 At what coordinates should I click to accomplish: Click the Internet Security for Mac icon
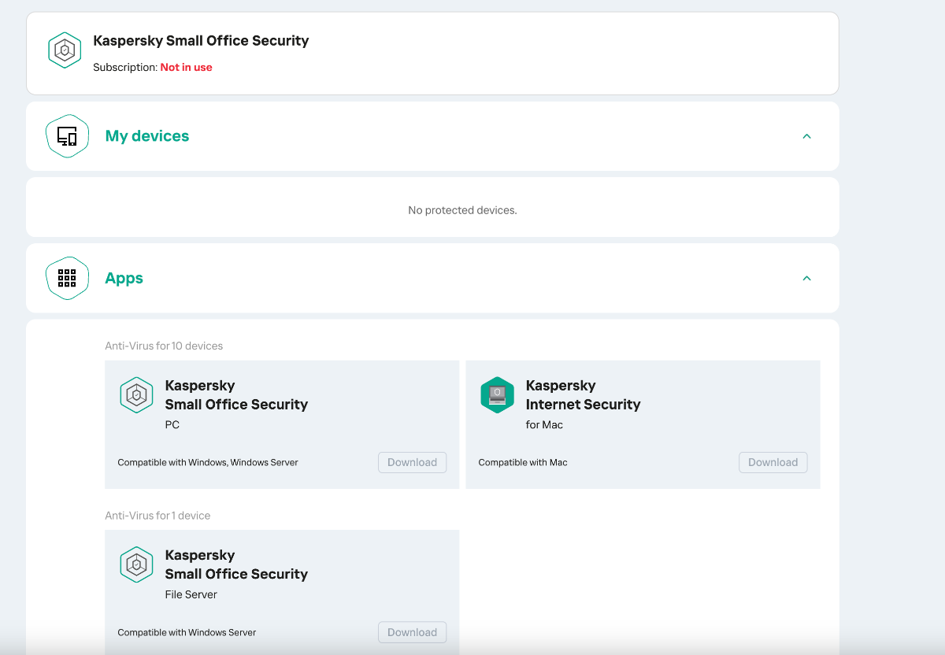pos(497,394)
